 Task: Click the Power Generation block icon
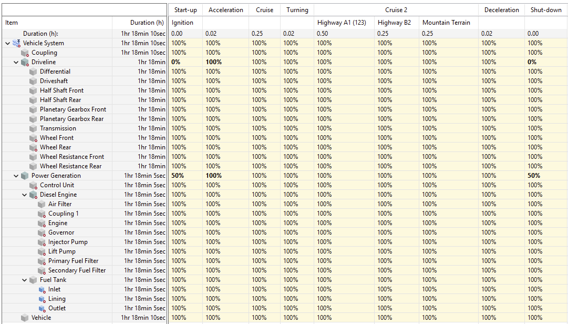tap(25, 176)
